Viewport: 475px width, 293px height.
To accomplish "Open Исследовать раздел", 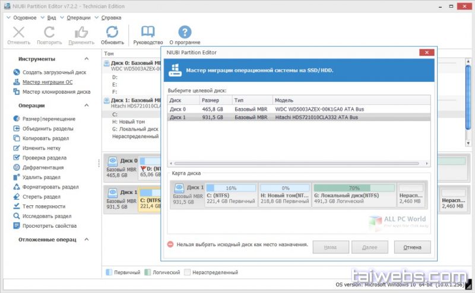I will point(47,216).
